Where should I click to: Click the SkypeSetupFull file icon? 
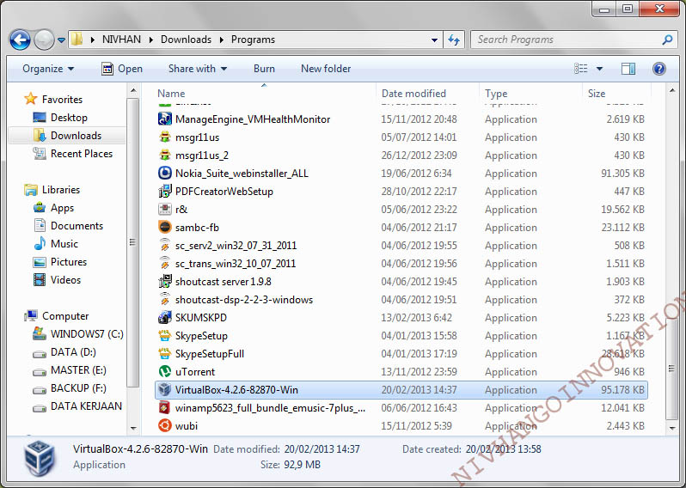pyautogui.click(x=164, y=354)
